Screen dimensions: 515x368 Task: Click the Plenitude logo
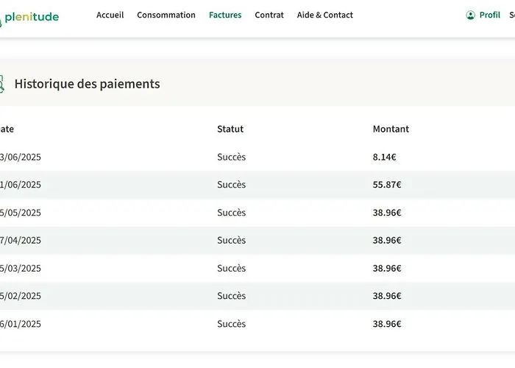click(30, 17)
